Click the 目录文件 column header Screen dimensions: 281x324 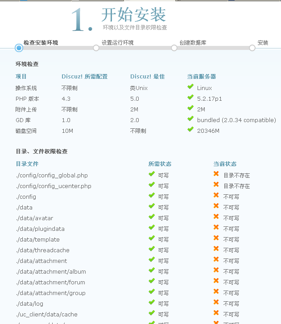coord(27,164)
